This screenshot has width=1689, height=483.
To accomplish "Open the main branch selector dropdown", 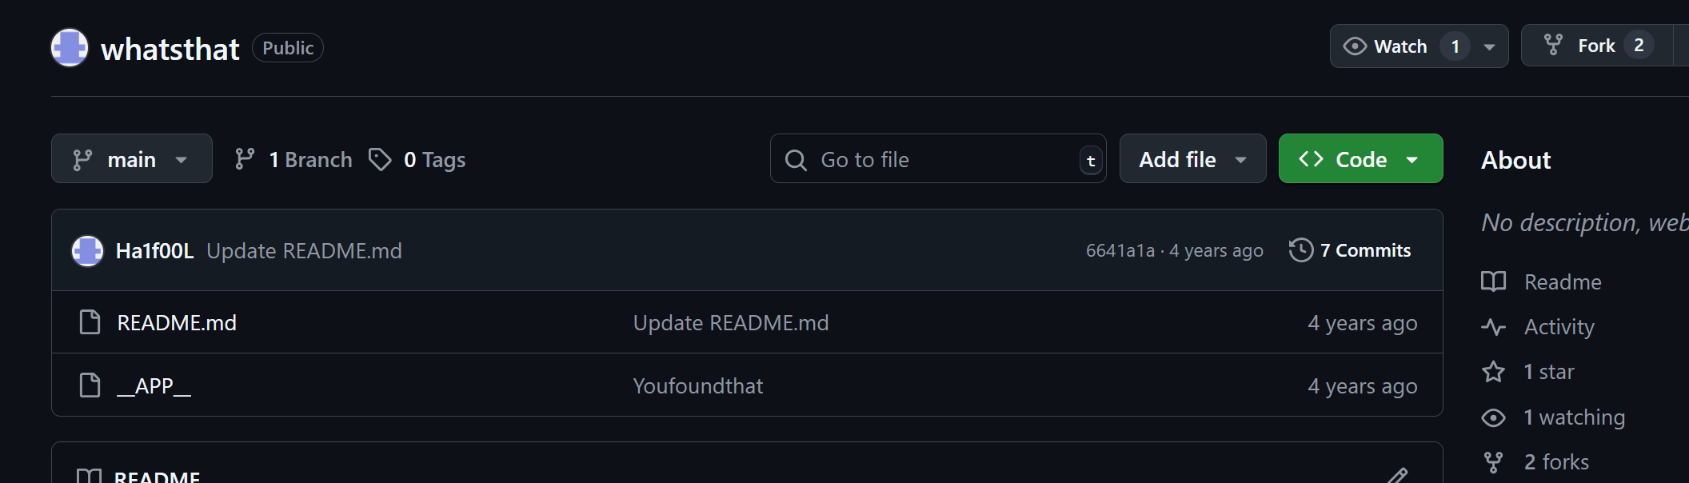I will 132,159.
